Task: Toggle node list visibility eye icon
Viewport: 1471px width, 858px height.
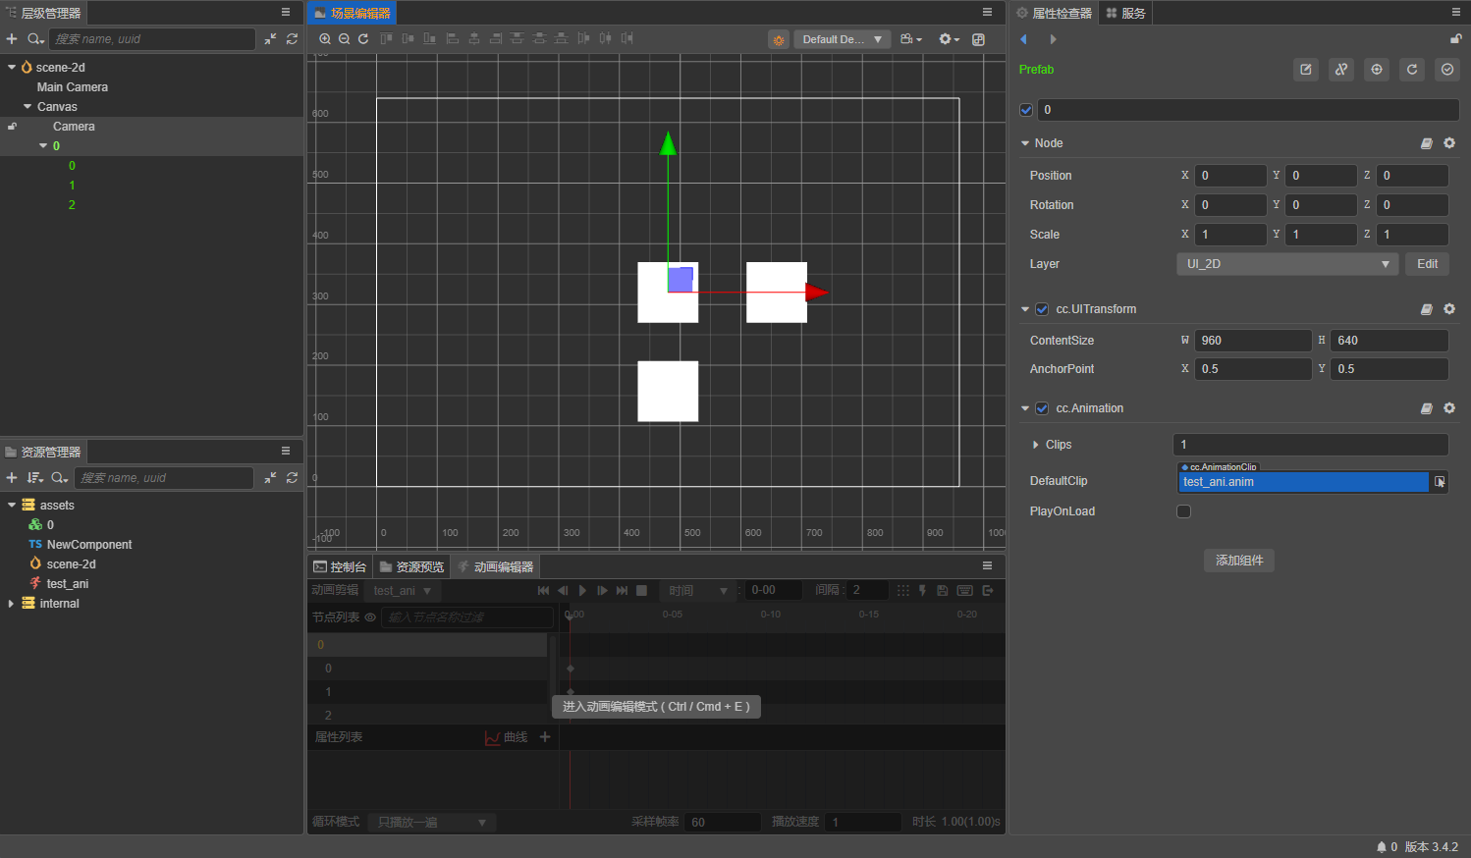Action: point(370,617)
